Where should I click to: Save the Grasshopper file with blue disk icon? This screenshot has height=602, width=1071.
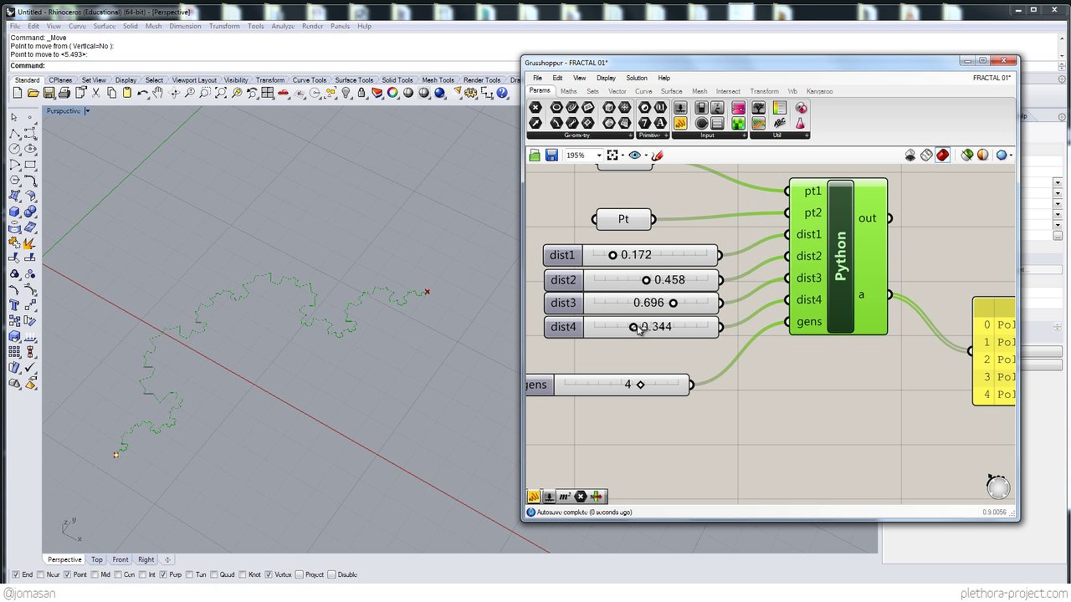coord(552,155)
